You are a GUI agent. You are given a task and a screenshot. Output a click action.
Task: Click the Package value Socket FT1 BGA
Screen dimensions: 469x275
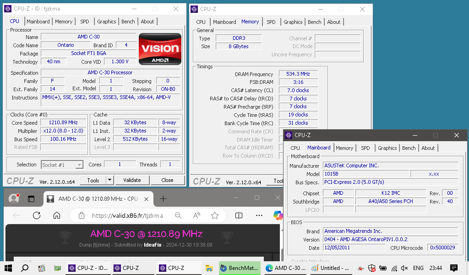[88, 53]
